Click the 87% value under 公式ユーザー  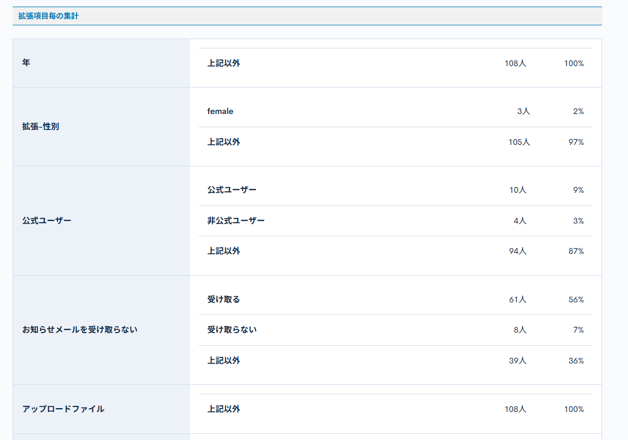click(x=575, y=251)
